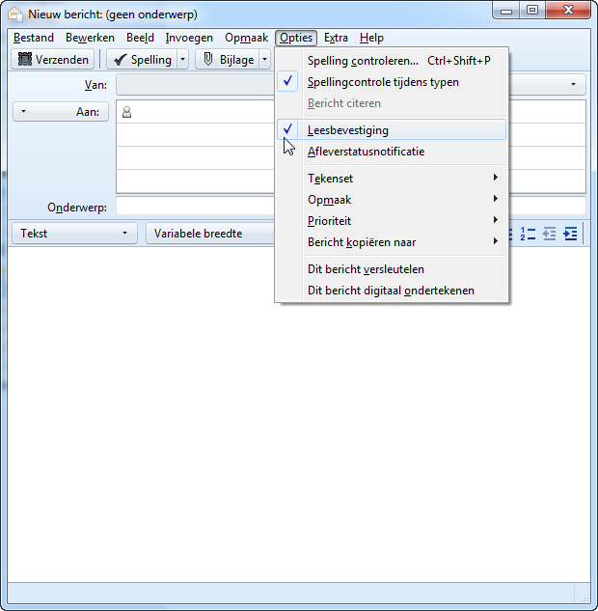598x611 pixels.
Task: Minimize the Nieuw bericht window
Action: 506,10
